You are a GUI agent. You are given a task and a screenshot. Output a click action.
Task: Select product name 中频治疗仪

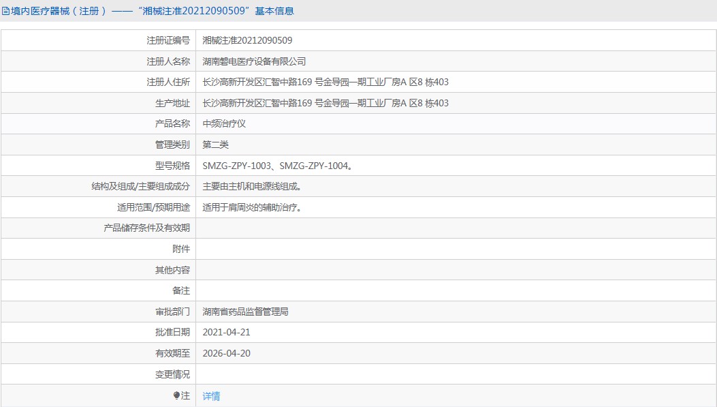pos(224,123)
